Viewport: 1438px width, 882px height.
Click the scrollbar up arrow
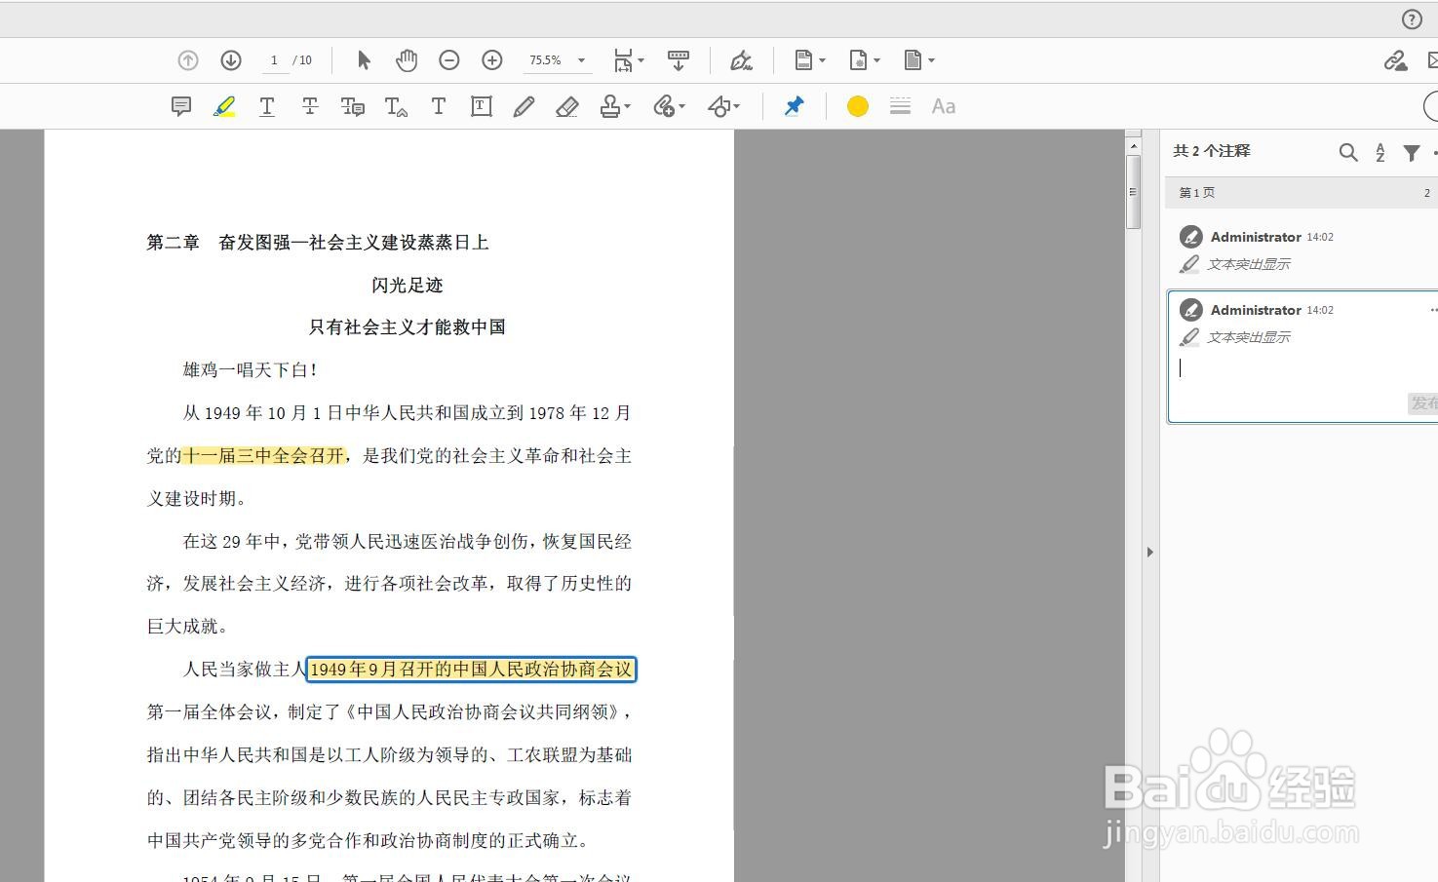[x=1133, y=145]
